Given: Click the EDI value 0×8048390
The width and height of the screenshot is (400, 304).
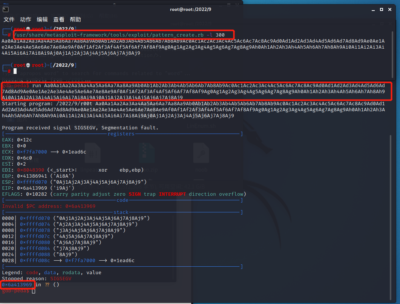Looking at the screenshot, I should 31,170.
